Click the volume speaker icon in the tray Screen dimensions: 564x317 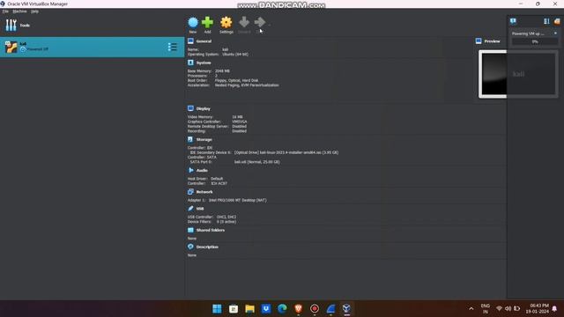(x=508, y=309)
